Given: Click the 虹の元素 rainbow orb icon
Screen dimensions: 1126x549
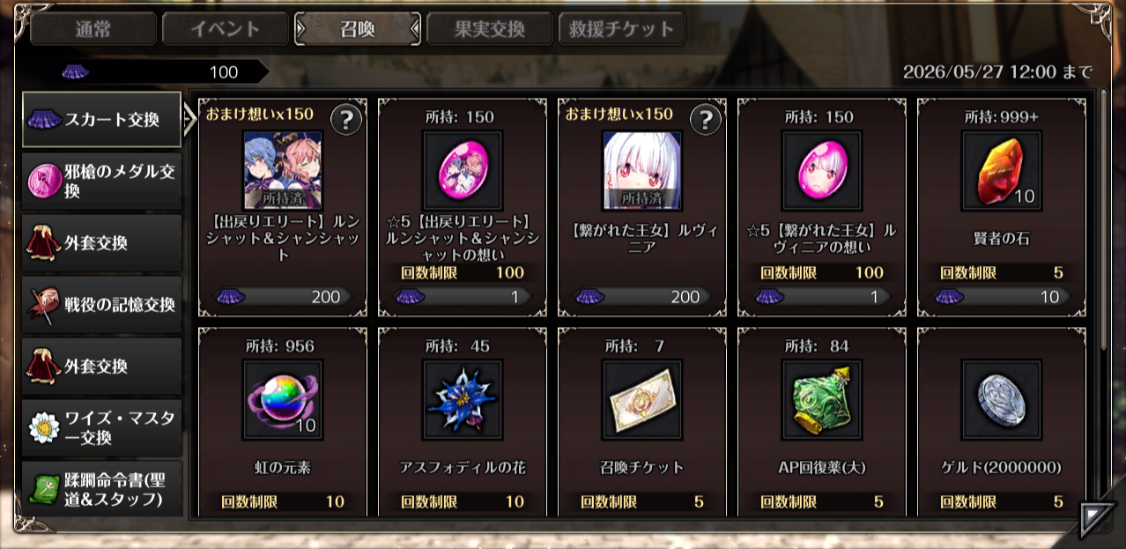Looking at the screenshot, I should 283,400.
